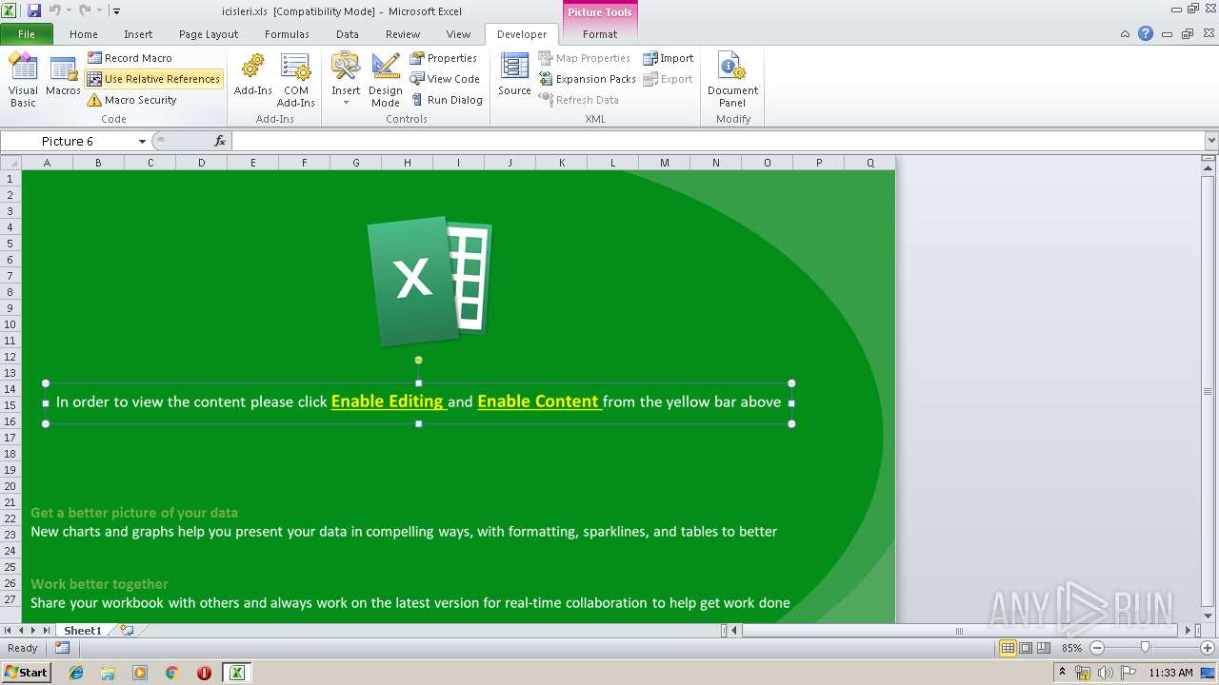The width and height of the screenshot is (1219, 685).
Task: Switch to the Review tab
Action: click(403, 34)
